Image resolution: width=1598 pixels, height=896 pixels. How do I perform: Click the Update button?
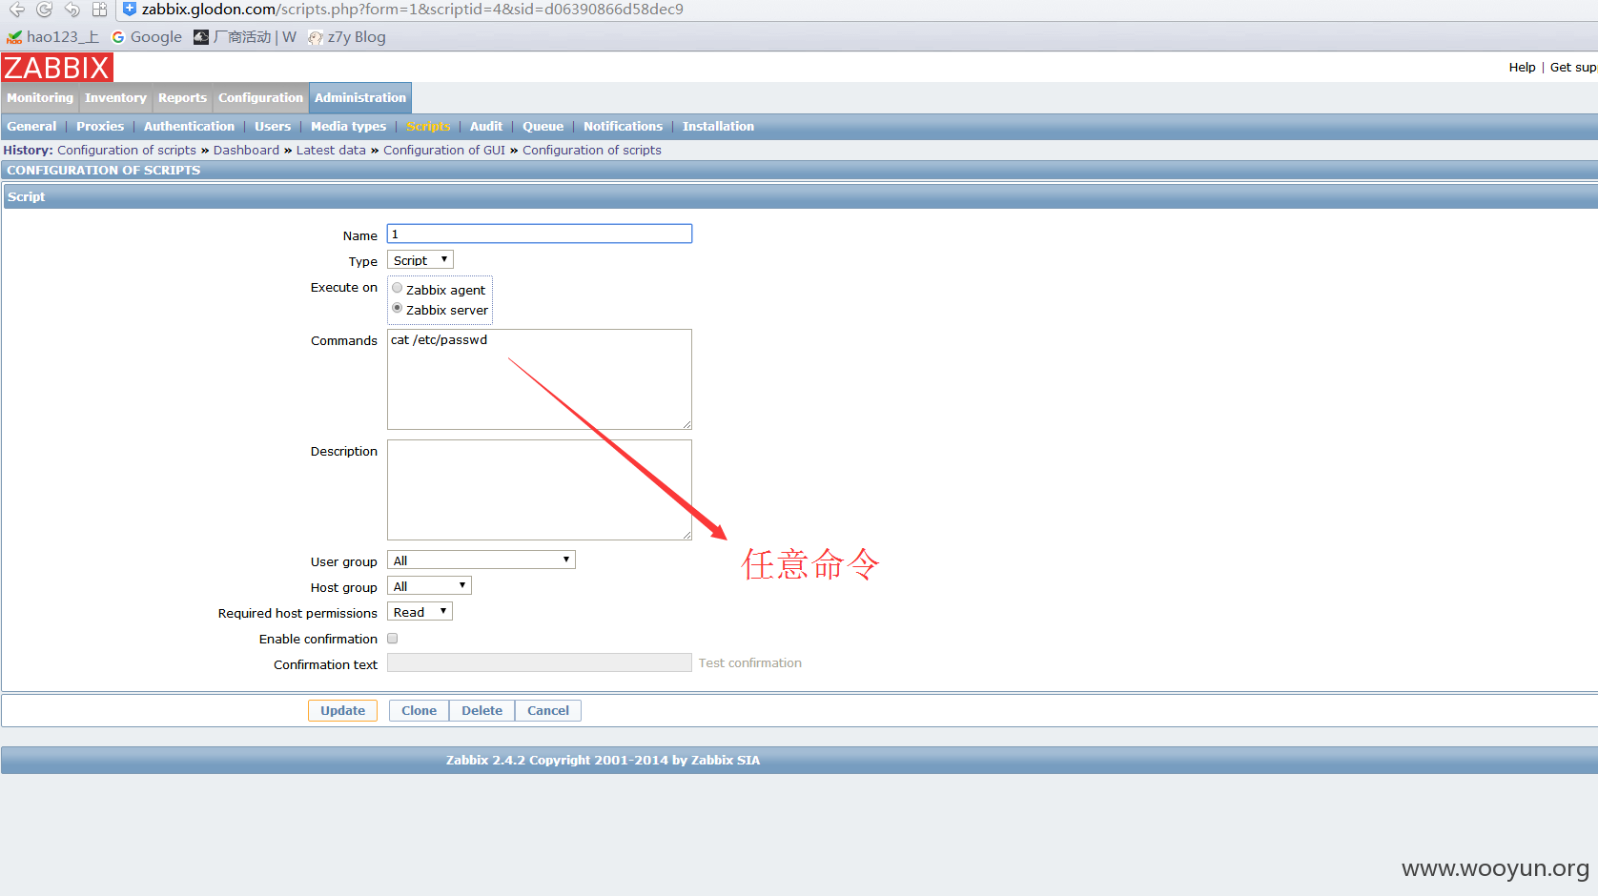tap(342, 711)
